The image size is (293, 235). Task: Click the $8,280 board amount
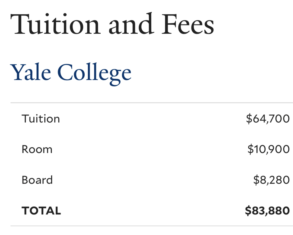pyautogui.click(x=272, y=180)
